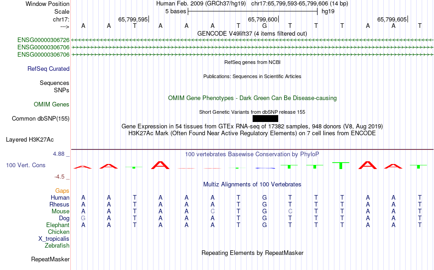Click the G base in the reference sequence row

[265, 26]
